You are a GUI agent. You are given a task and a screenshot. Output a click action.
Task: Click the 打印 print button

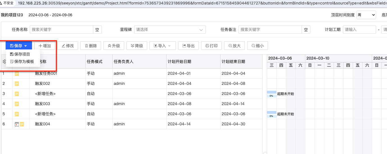point(211,46)
